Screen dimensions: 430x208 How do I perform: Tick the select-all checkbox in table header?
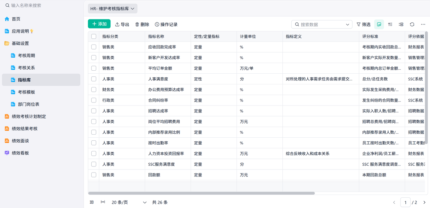click(94, 37)
